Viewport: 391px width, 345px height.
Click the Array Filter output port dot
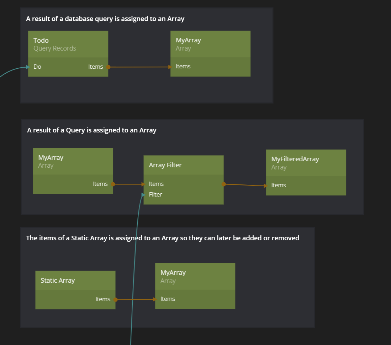coord(223,184)
